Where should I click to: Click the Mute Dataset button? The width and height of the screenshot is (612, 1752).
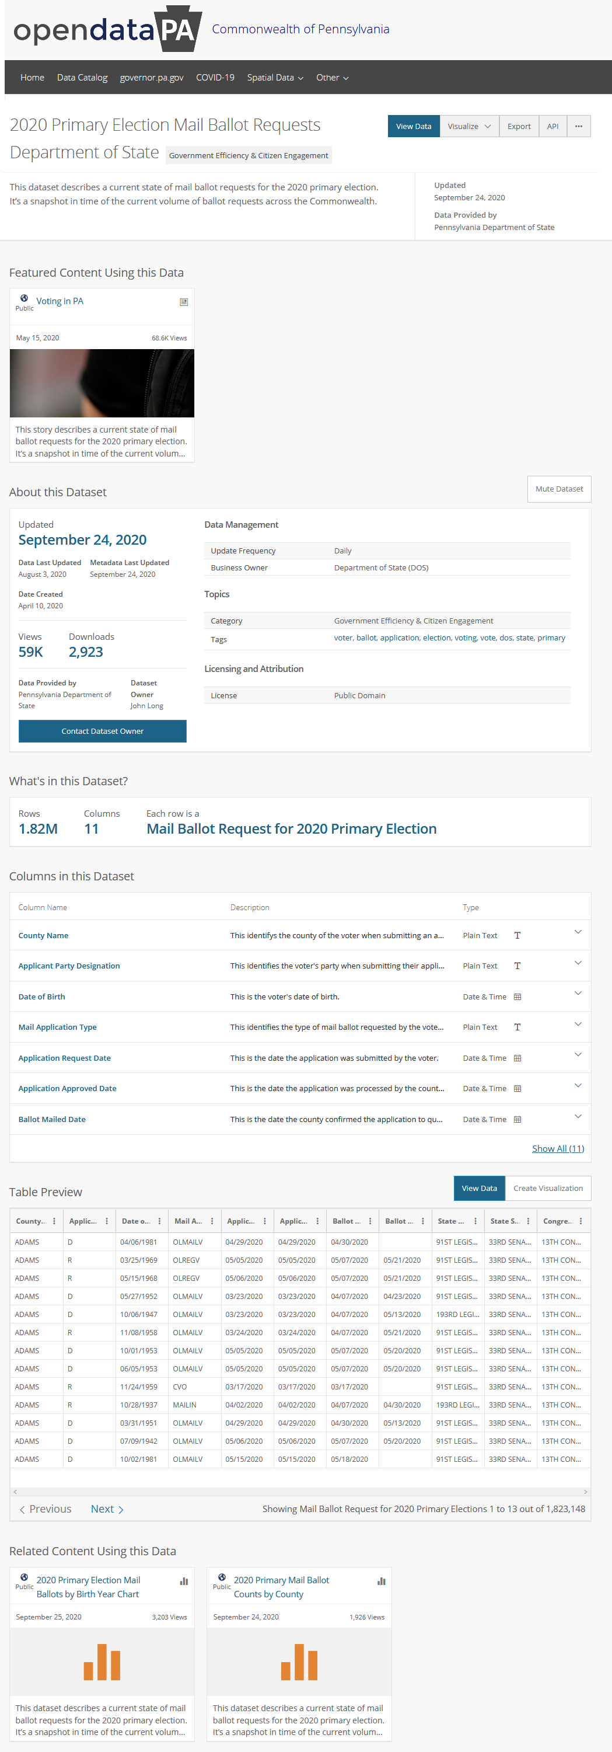[x=559, y=489]
